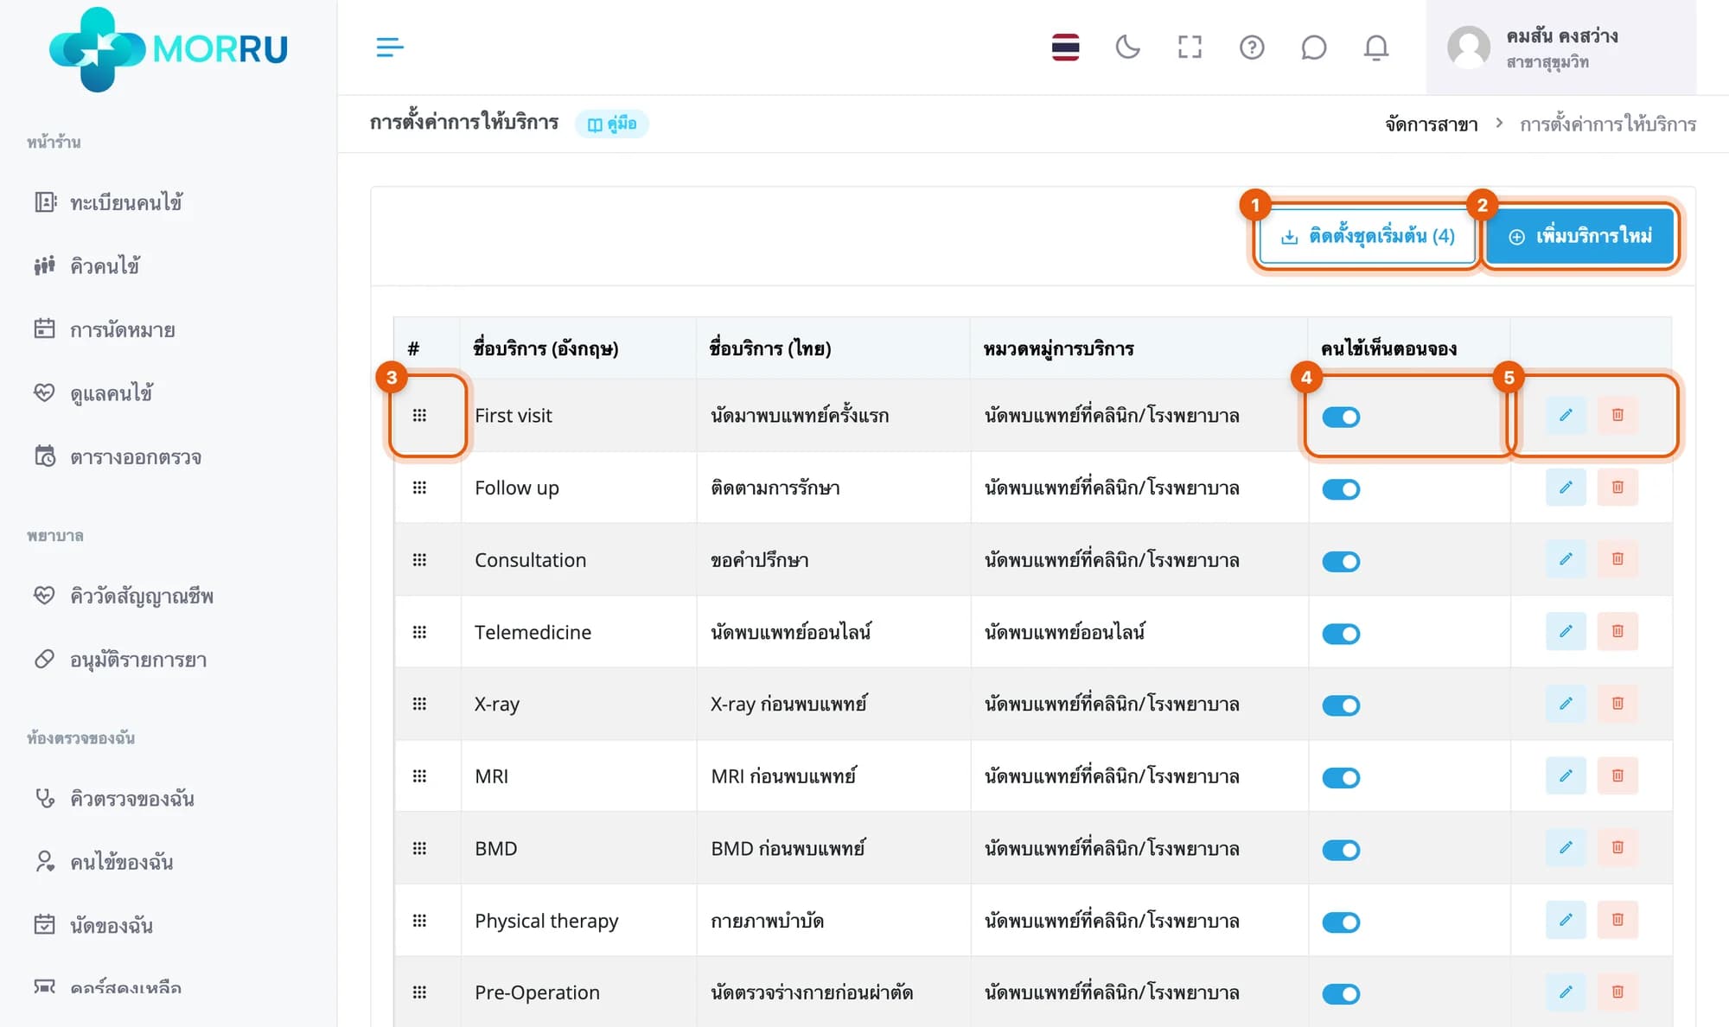
Task: Open ตารางออกตรวจ in the sidebar
Action: tap(118, 456)
